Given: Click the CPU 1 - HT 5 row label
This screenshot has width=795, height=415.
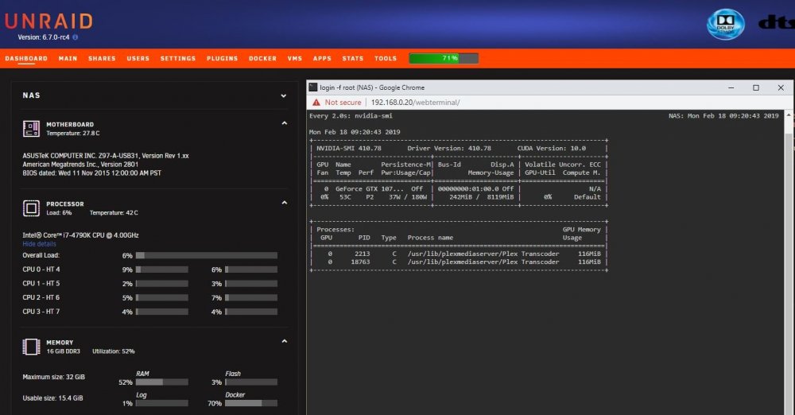Looking at the screenshot, I should 41,284.
